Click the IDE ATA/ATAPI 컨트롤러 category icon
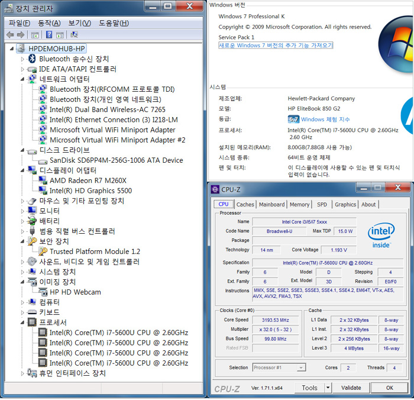Image resolution: width=414 pixels, height=400 pixels. pyautogui.click(x=32, y=69)
